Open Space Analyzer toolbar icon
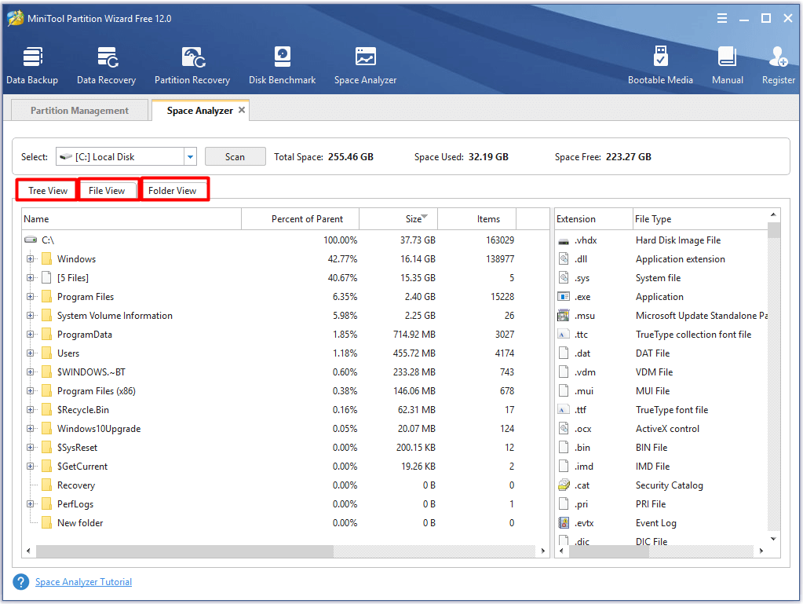 point(366,57)
